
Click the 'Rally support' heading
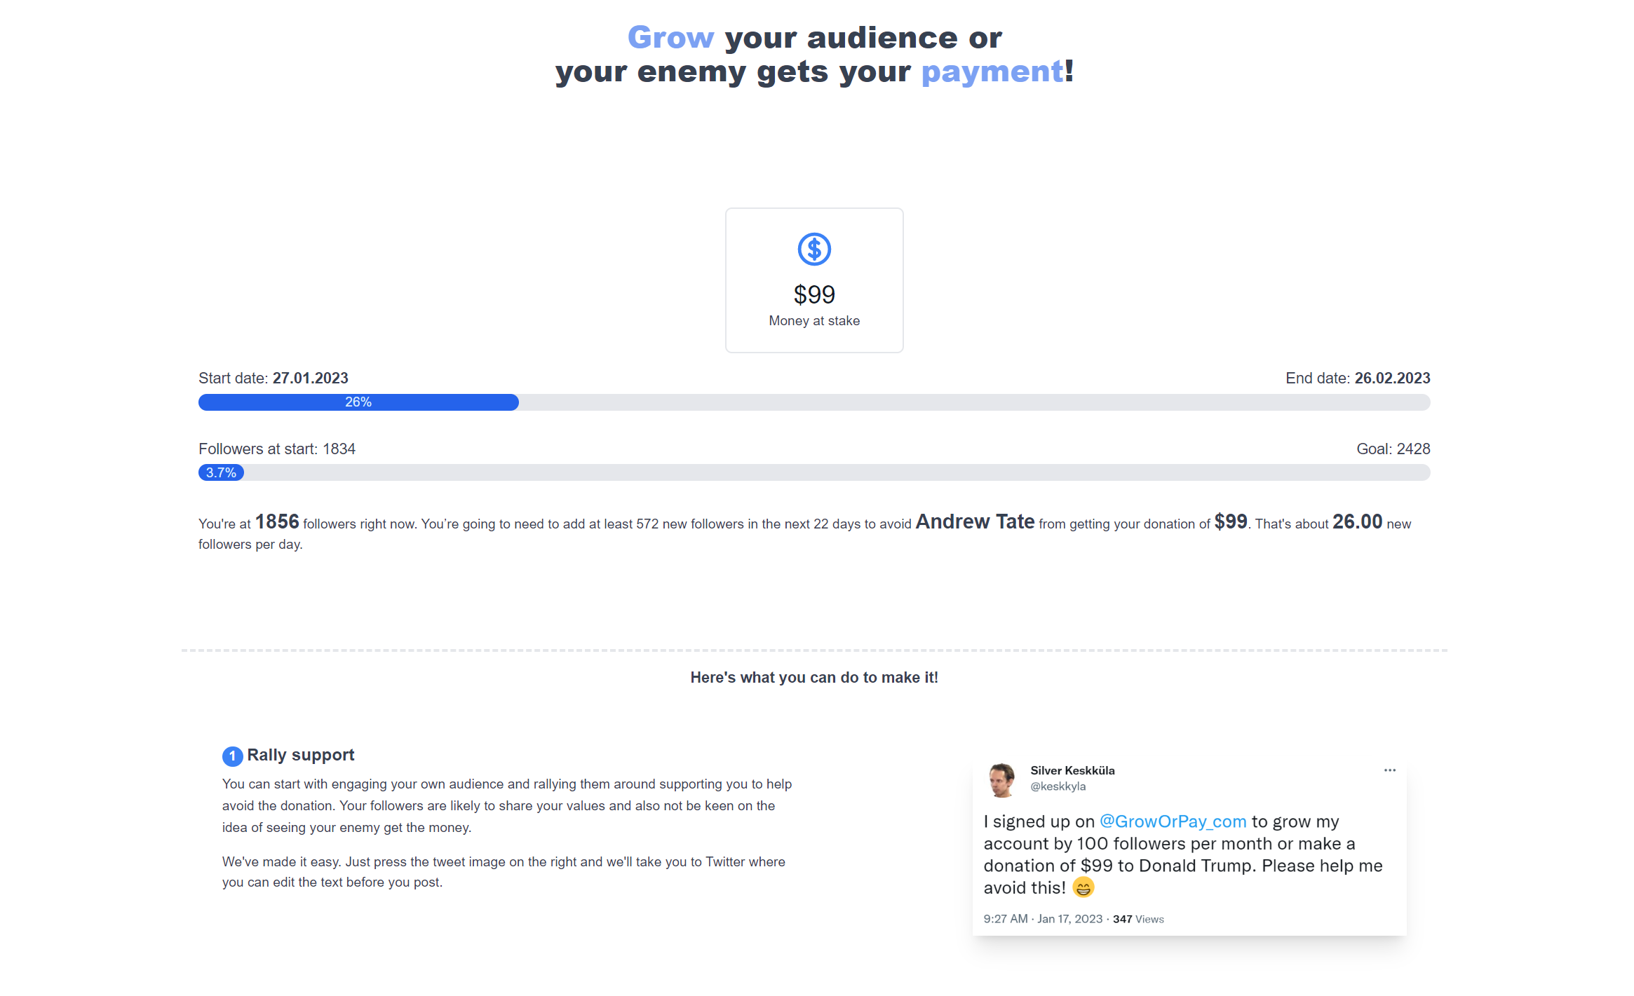[x=300, y=755]
